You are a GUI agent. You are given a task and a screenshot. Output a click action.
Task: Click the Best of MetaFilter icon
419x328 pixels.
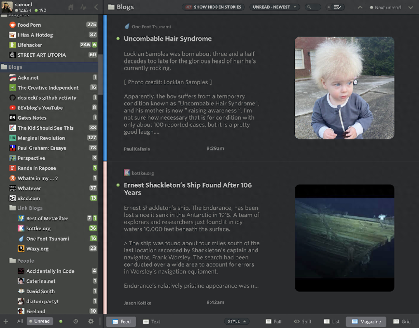(21, 218)
